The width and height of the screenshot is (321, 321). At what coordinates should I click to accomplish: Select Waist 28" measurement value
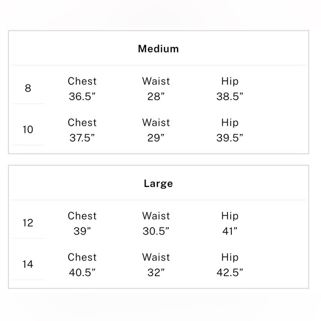[156, 96]
